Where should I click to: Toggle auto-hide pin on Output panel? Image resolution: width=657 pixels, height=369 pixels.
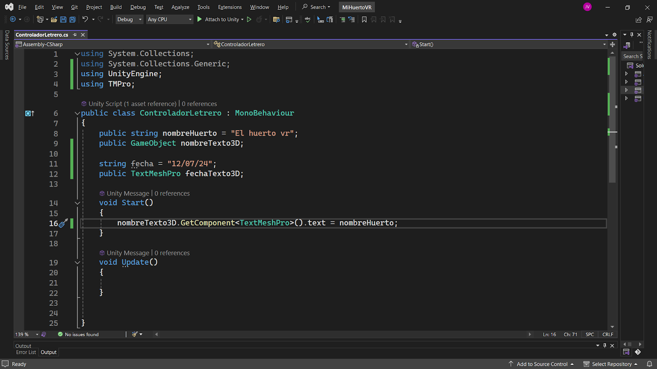click(x=604, y=346)
